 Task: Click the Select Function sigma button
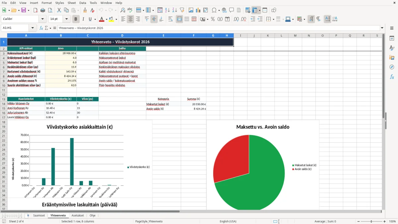46,28
